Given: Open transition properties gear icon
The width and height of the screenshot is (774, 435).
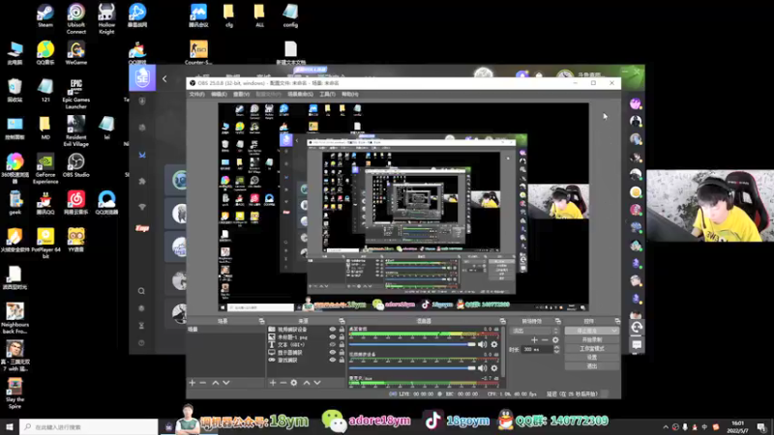Looking at the screenshot, I should click(x=555, y=340).
